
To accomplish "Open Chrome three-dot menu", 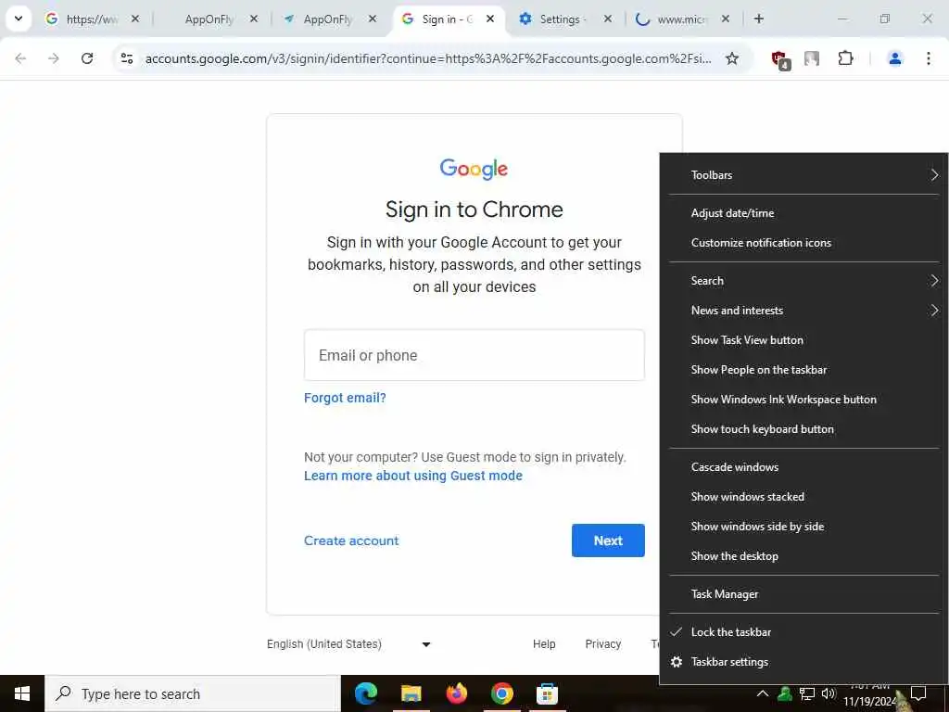I will point(928,58).
